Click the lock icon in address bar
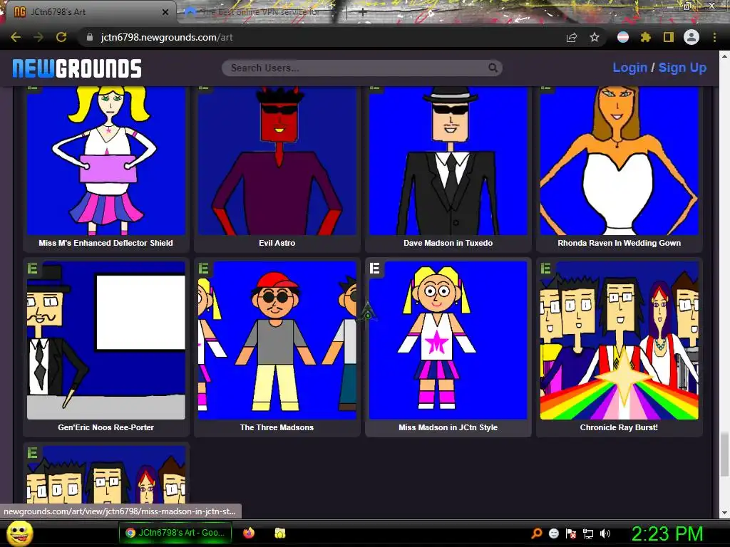 pos(90,37)
